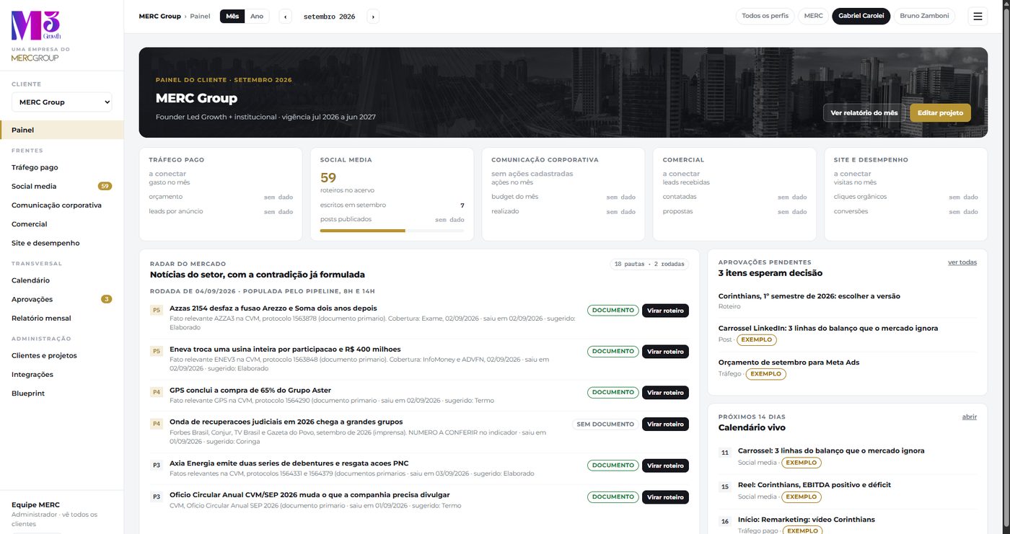Image resolution: width=1010 pixels, height=534 pixels.
Task: Open Integrações in the sidebar
Action: pos(61,374)
